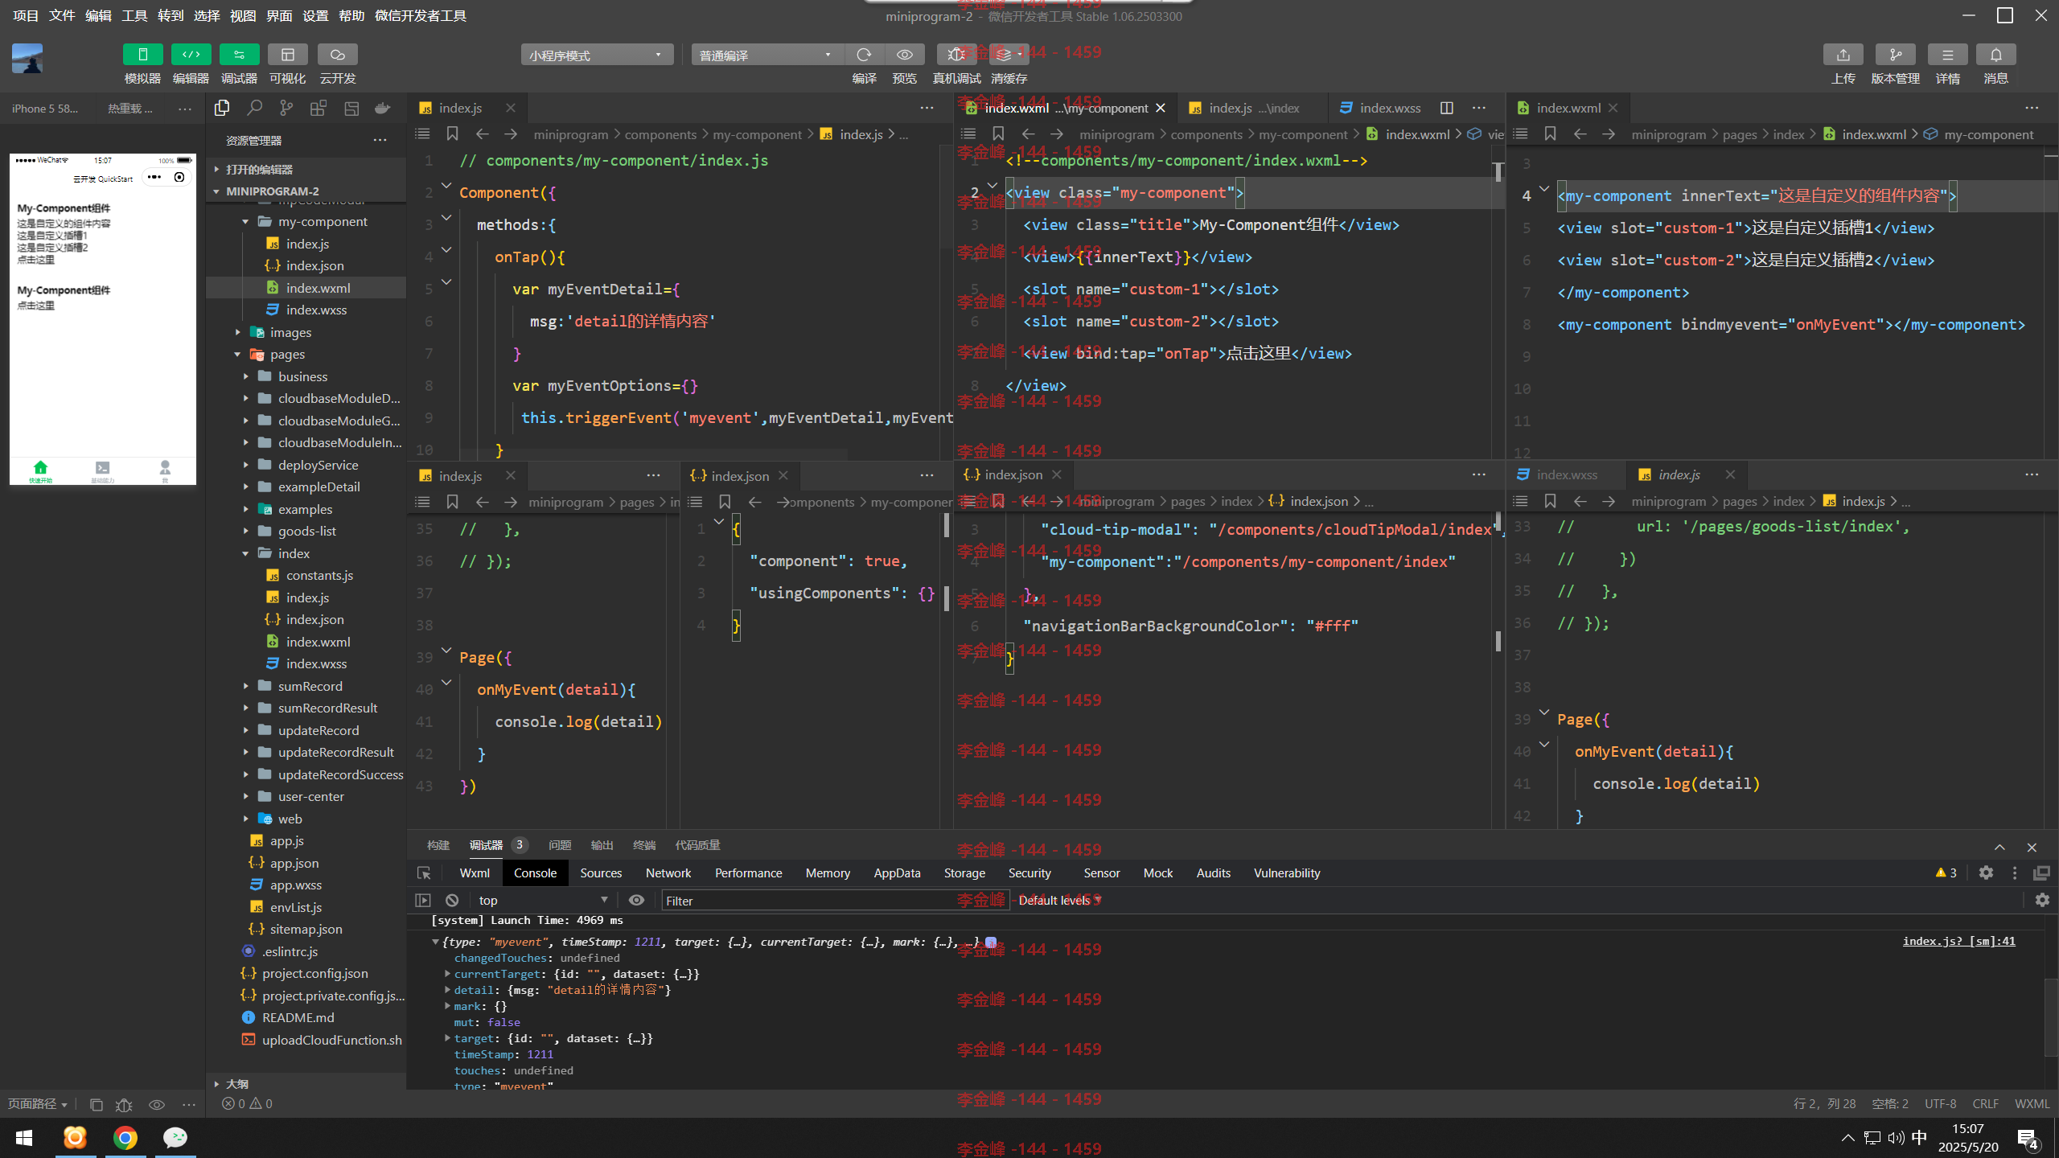The width and height of the screenshot is (2059, 1158).
Task: Open the capsule menu in simulator
Action: click(x=154, y=177)
